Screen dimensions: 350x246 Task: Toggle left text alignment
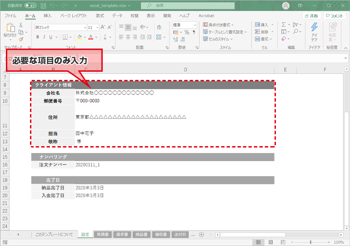[x=121, y=37]
